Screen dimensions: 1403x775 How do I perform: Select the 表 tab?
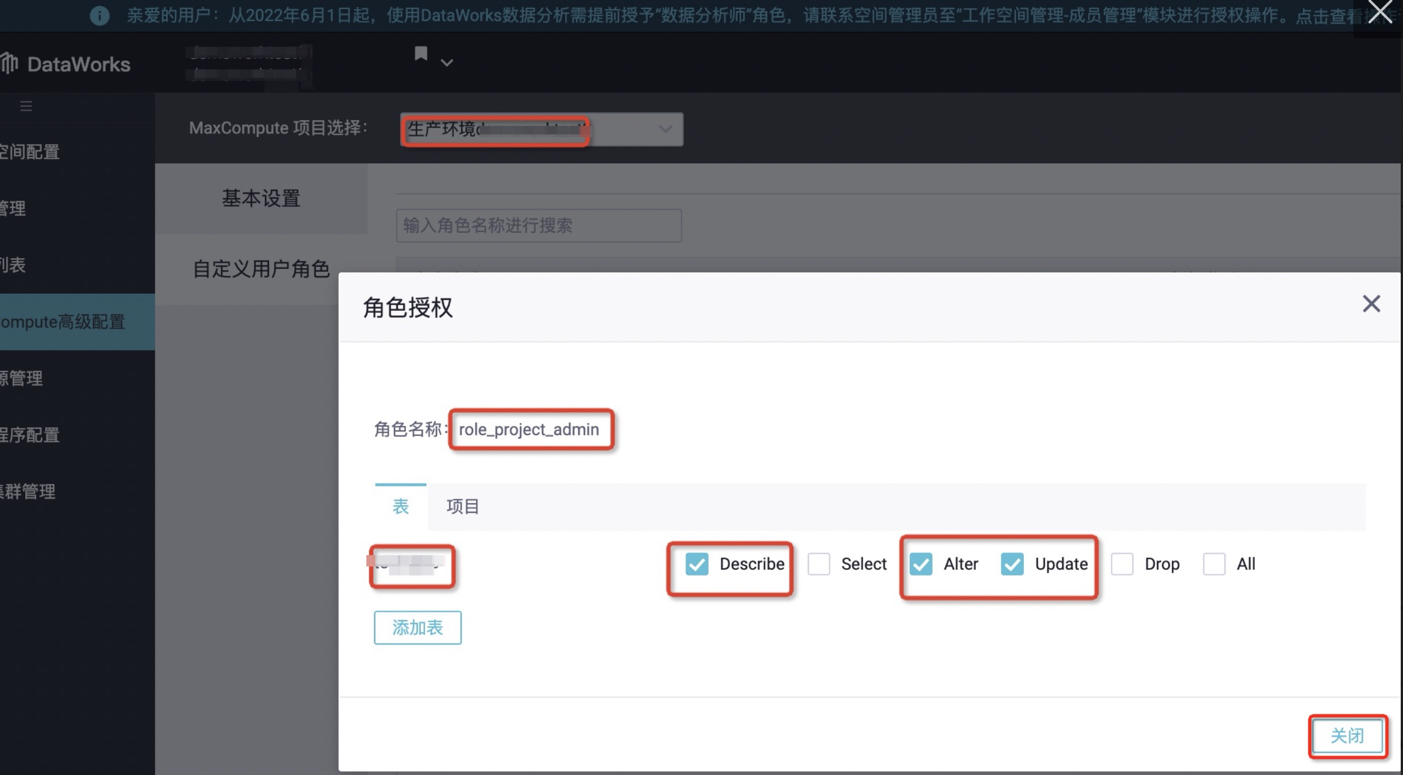coord(400,506)
